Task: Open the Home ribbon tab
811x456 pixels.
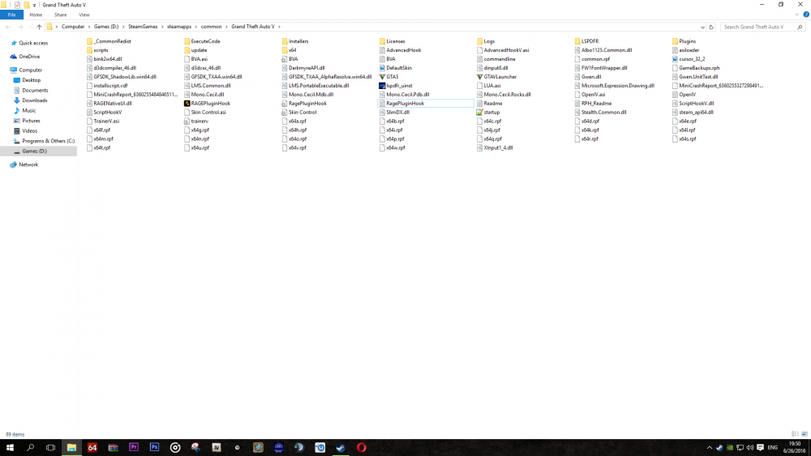Action: (36, 15)
